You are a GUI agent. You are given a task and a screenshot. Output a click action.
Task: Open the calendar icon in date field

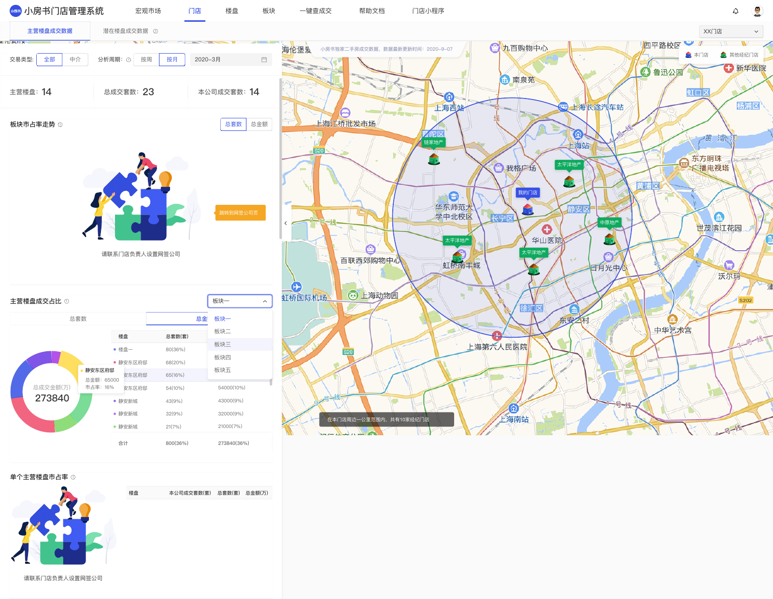264,59
